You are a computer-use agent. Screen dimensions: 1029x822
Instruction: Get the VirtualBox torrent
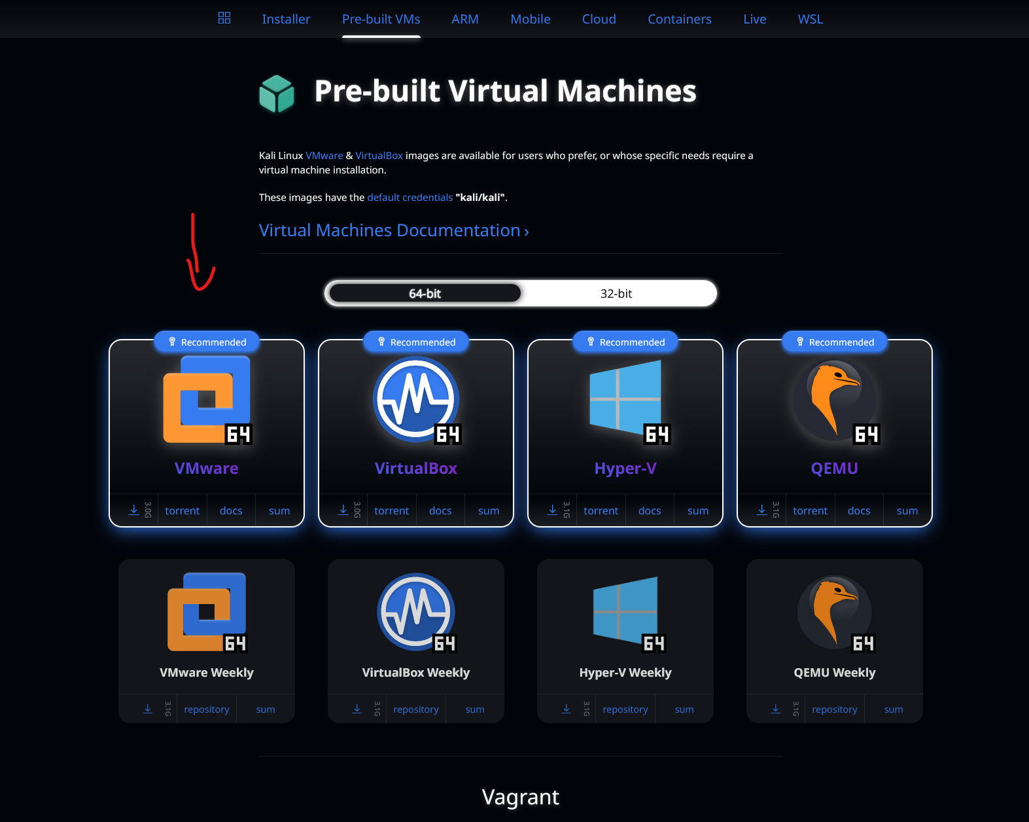[392, 510]
